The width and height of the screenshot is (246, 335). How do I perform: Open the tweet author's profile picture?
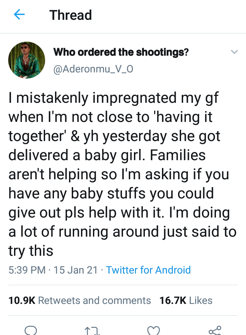(27, 61)
